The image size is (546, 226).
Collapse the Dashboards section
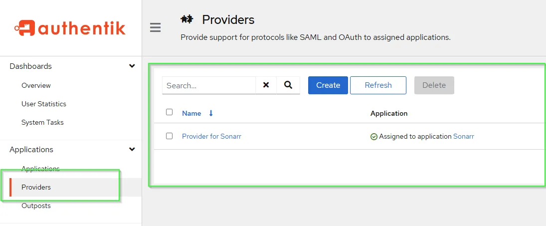point(132,66)
